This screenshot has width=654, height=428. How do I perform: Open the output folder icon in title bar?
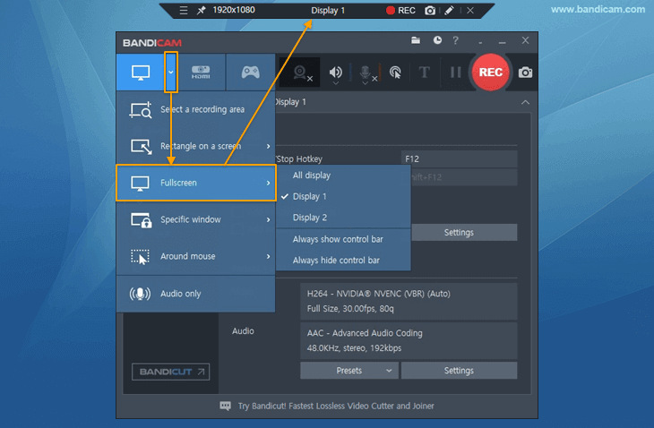tap(416, 40)
